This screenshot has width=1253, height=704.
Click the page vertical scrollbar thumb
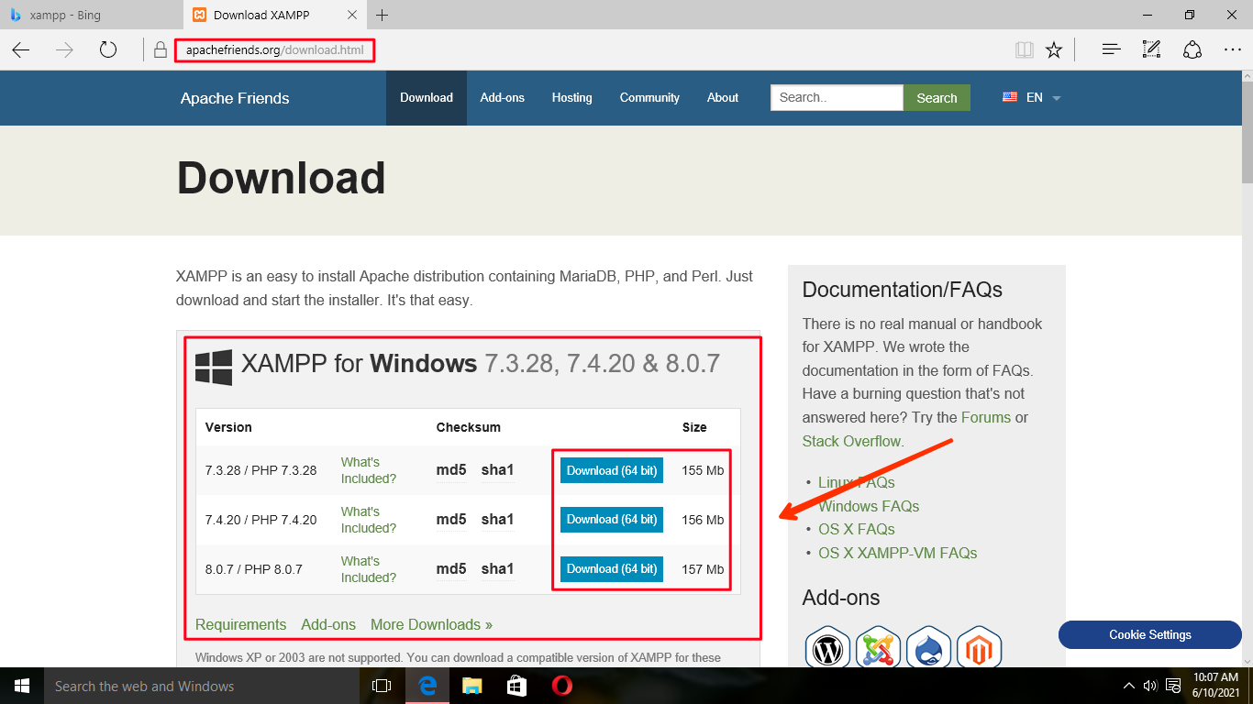pos(1247,133)
